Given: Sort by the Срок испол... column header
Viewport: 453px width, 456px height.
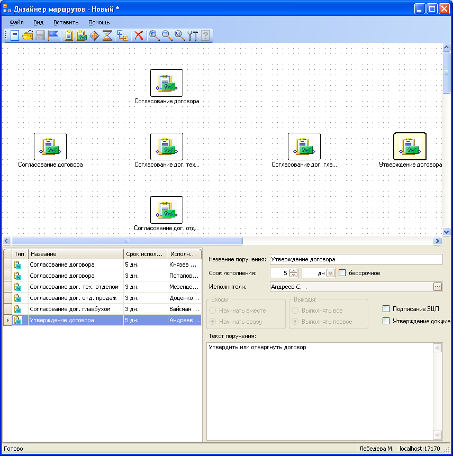Looking at the screenshot, I should click(x=146, y=254).
